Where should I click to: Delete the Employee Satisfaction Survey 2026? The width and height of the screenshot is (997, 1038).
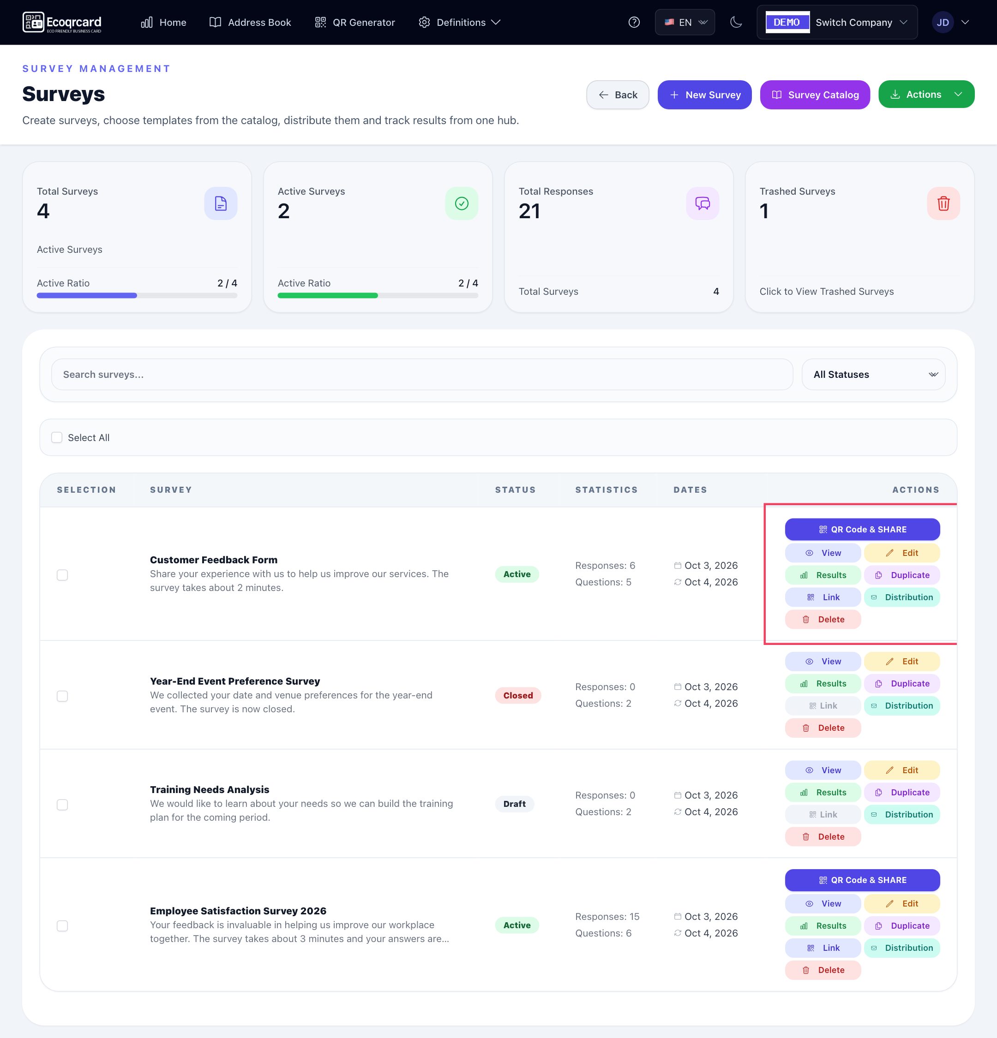click(823, 971)
